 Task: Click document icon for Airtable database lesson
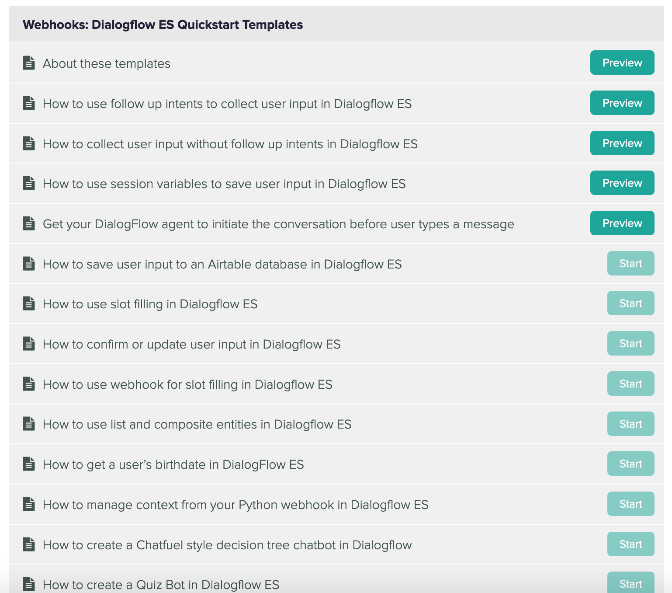click(x=29, y=264)
